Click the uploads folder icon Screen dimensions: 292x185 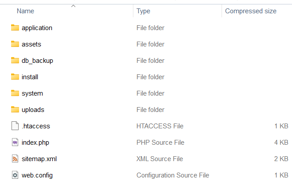[15, 109]
